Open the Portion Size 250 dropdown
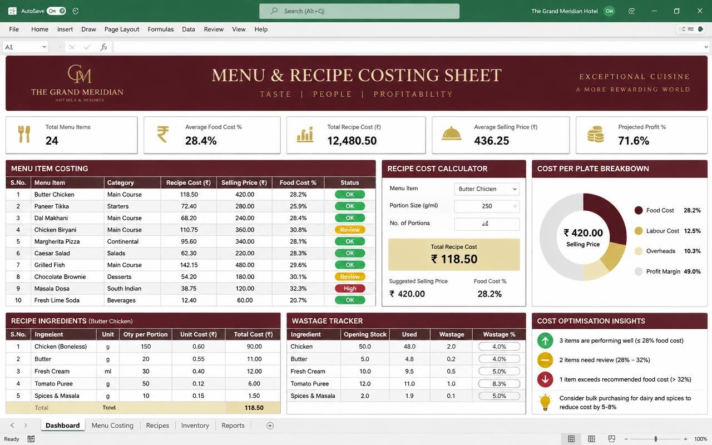Image resolution: width=712 pixels, height=445 pixels. tap(487, 206)
